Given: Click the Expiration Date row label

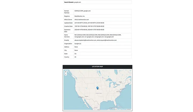Looking at the screenshot, I should (67, 31).
